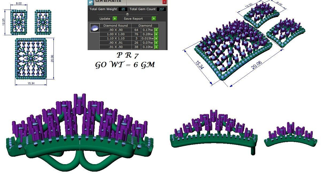
Task: Select the '1.10 X 1.10' size cell
Action: [x=115, y=38]
